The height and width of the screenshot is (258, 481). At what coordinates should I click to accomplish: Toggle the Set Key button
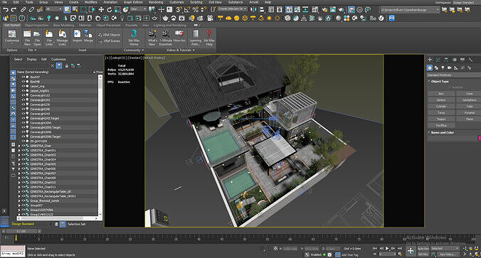pyautogui.click(x=423, y=254)
